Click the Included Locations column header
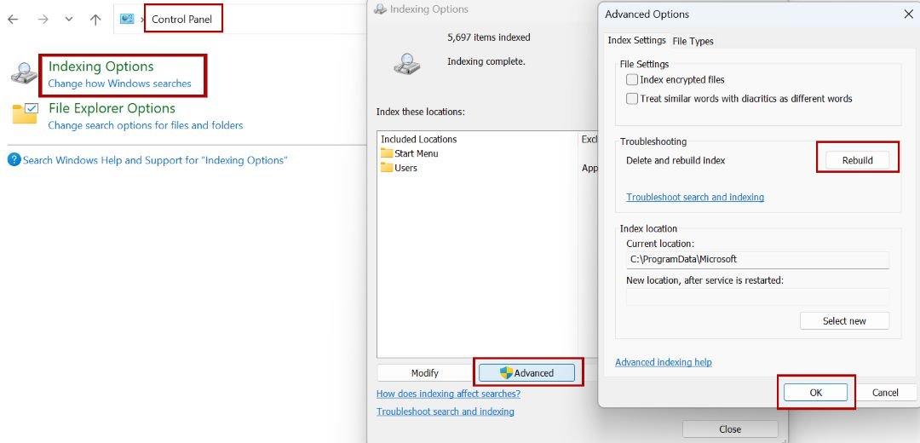Viewport: 920px width, 443px height. click(419, 139)
